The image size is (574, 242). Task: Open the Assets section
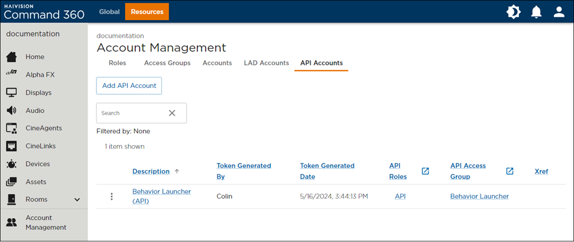36,182
